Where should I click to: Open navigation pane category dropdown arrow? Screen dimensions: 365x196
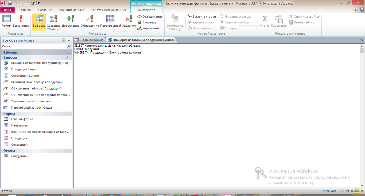pos(64,40)
